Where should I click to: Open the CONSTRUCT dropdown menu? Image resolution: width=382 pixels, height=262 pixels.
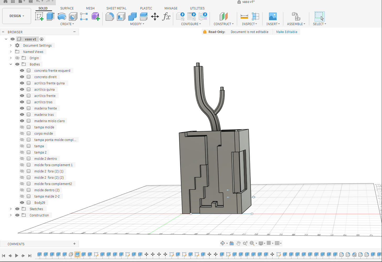pyautogui.click(x=224, y=24)
